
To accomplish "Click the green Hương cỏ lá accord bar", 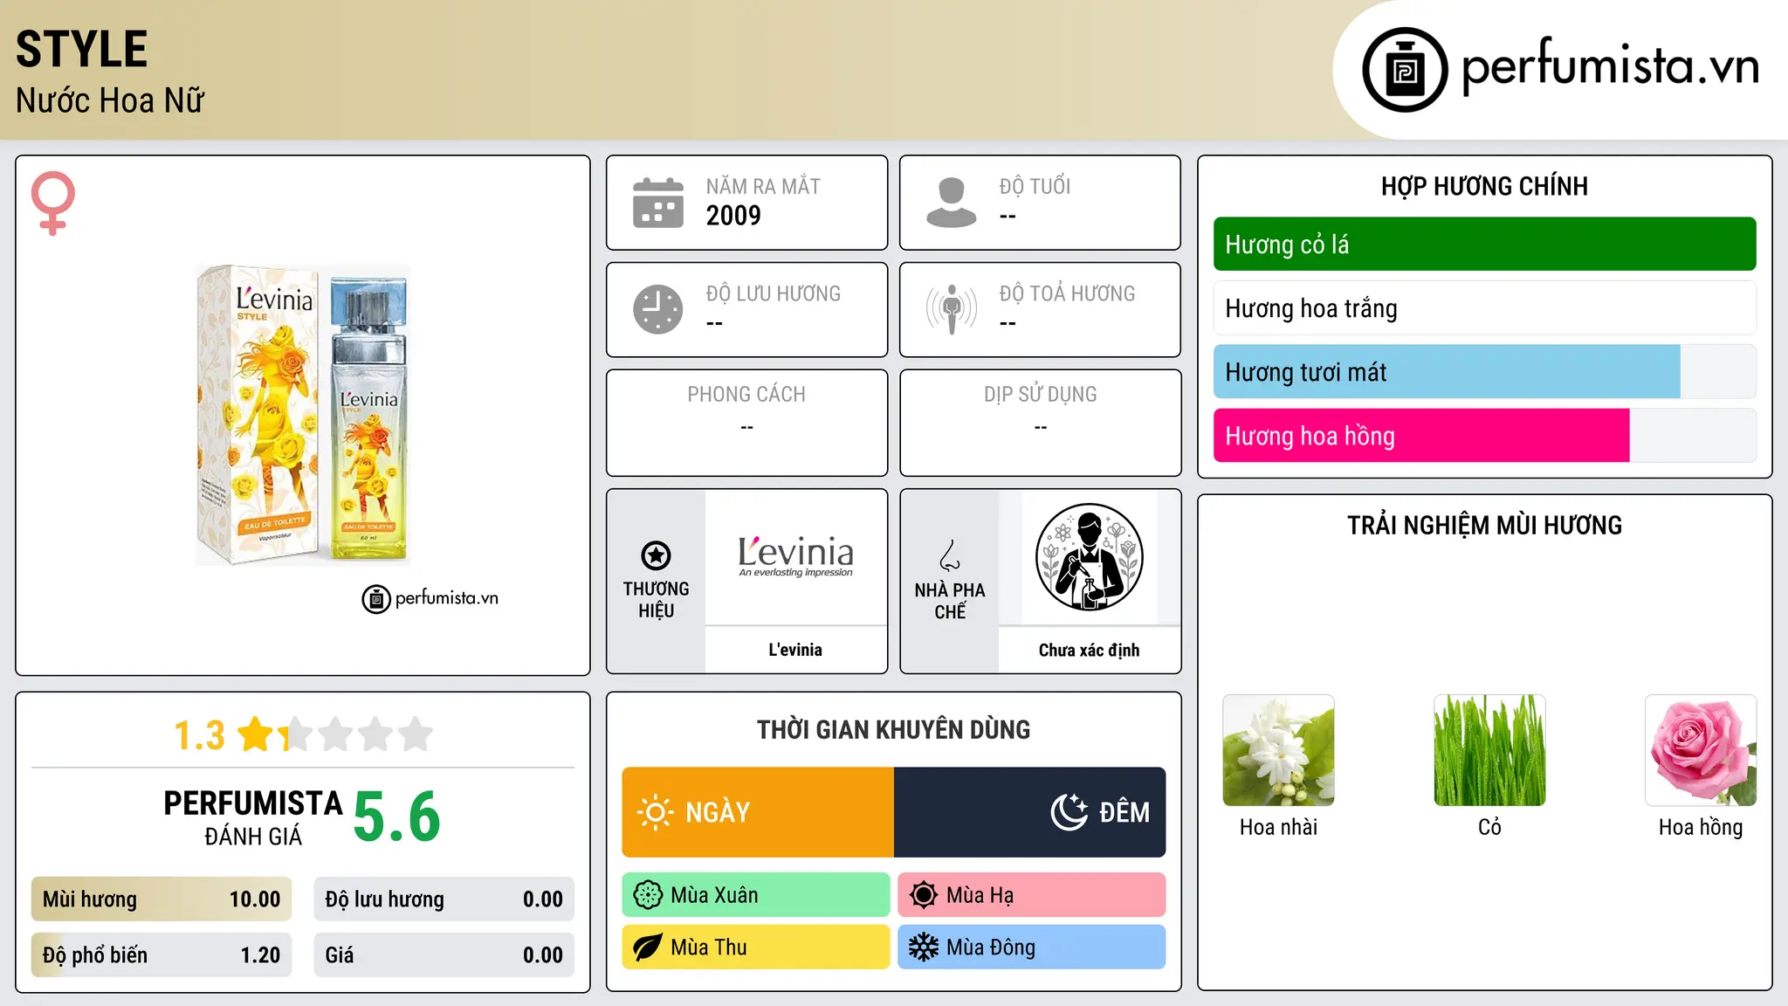I will pos(1485,245).
